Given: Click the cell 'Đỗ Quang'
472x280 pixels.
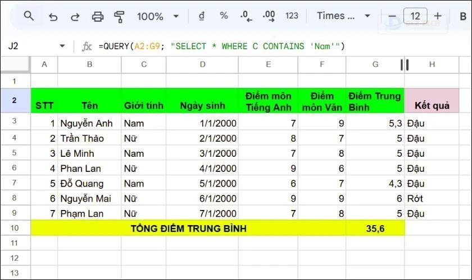Looking at the screenshot, I should pos(89,183).
